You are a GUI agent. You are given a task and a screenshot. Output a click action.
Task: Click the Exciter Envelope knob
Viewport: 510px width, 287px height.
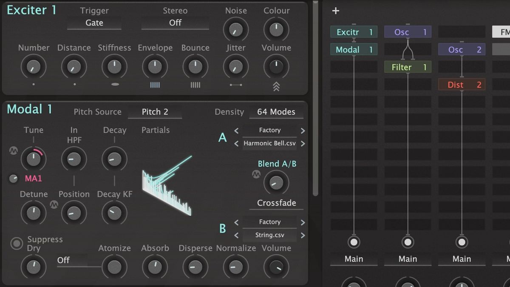click(x=155, y=66)
